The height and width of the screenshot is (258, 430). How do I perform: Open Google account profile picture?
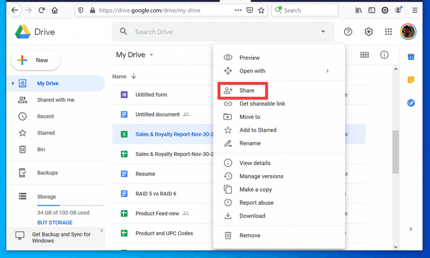pyautogui.click(x=408, y=32)
